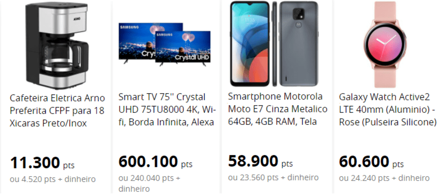Open the Cafeteira Eletrica Arno Preferita title
The image size is (441, 194).
pyautogui.click(x=57, y=111)
